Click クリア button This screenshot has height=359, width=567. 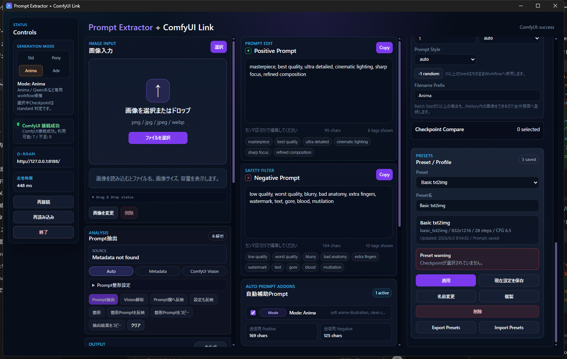pos(136,325)
